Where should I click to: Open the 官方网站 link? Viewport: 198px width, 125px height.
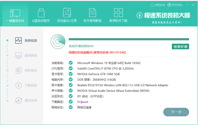[175, 5]
